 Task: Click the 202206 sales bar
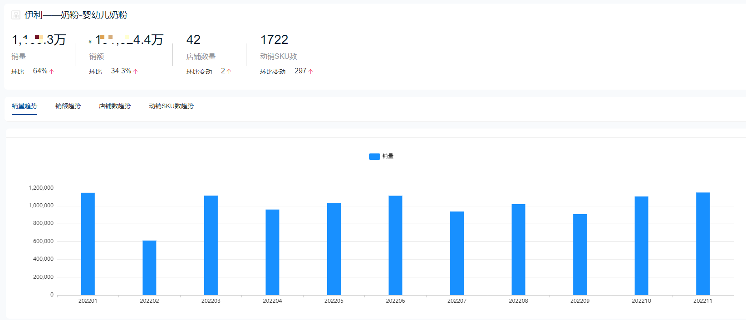coord(395,245)
